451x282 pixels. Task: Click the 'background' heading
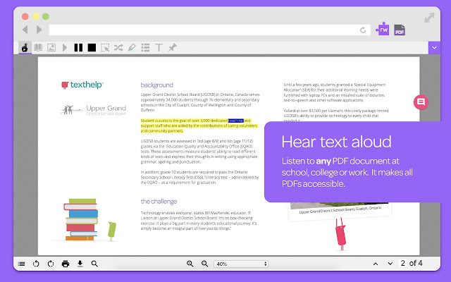156,85
